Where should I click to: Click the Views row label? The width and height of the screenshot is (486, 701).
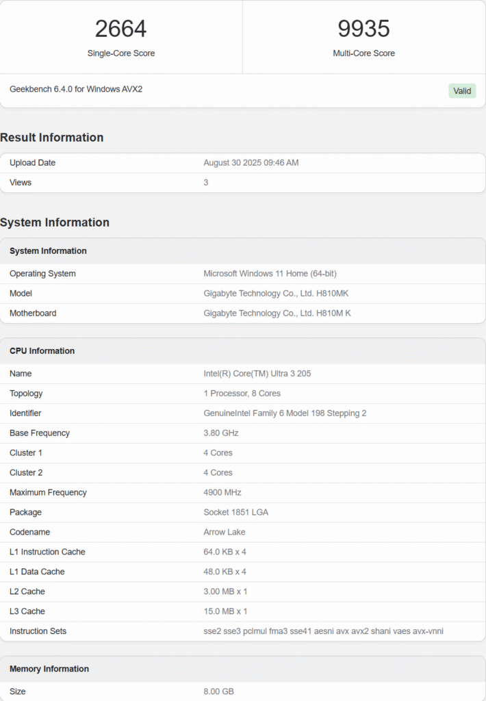click(21, 183)
